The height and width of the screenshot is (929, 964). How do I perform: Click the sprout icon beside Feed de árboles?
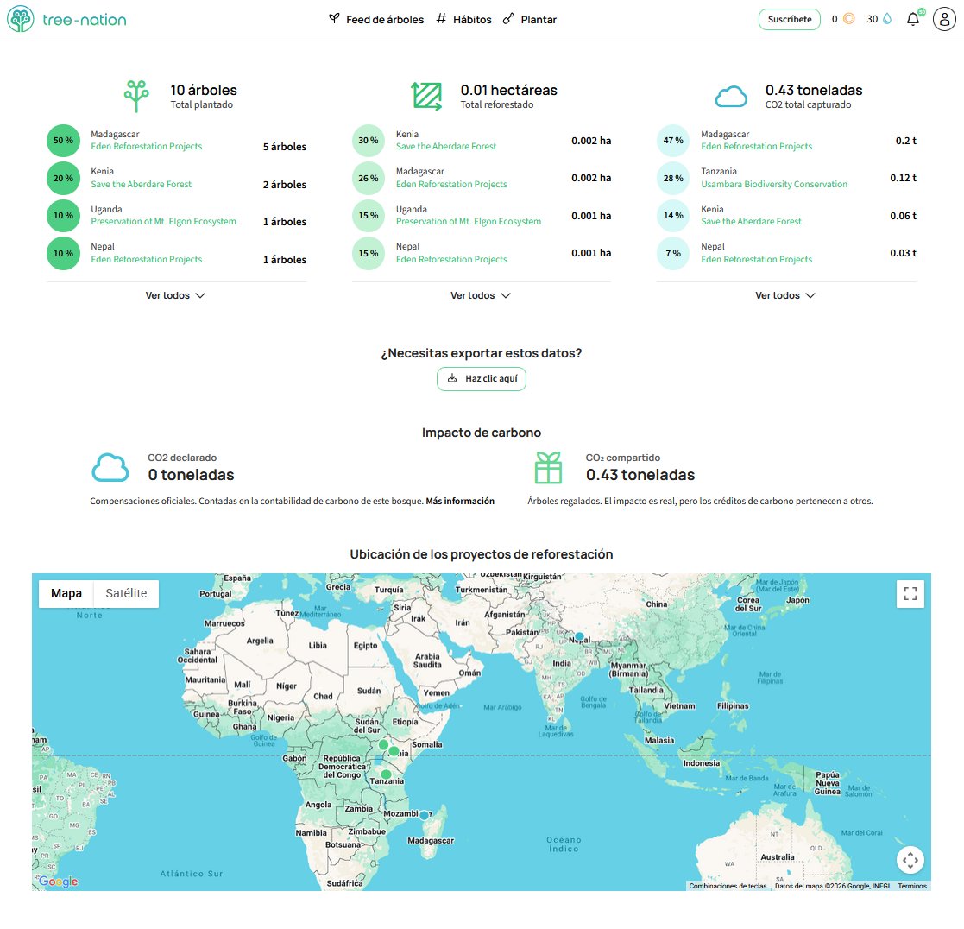point(334,18)
